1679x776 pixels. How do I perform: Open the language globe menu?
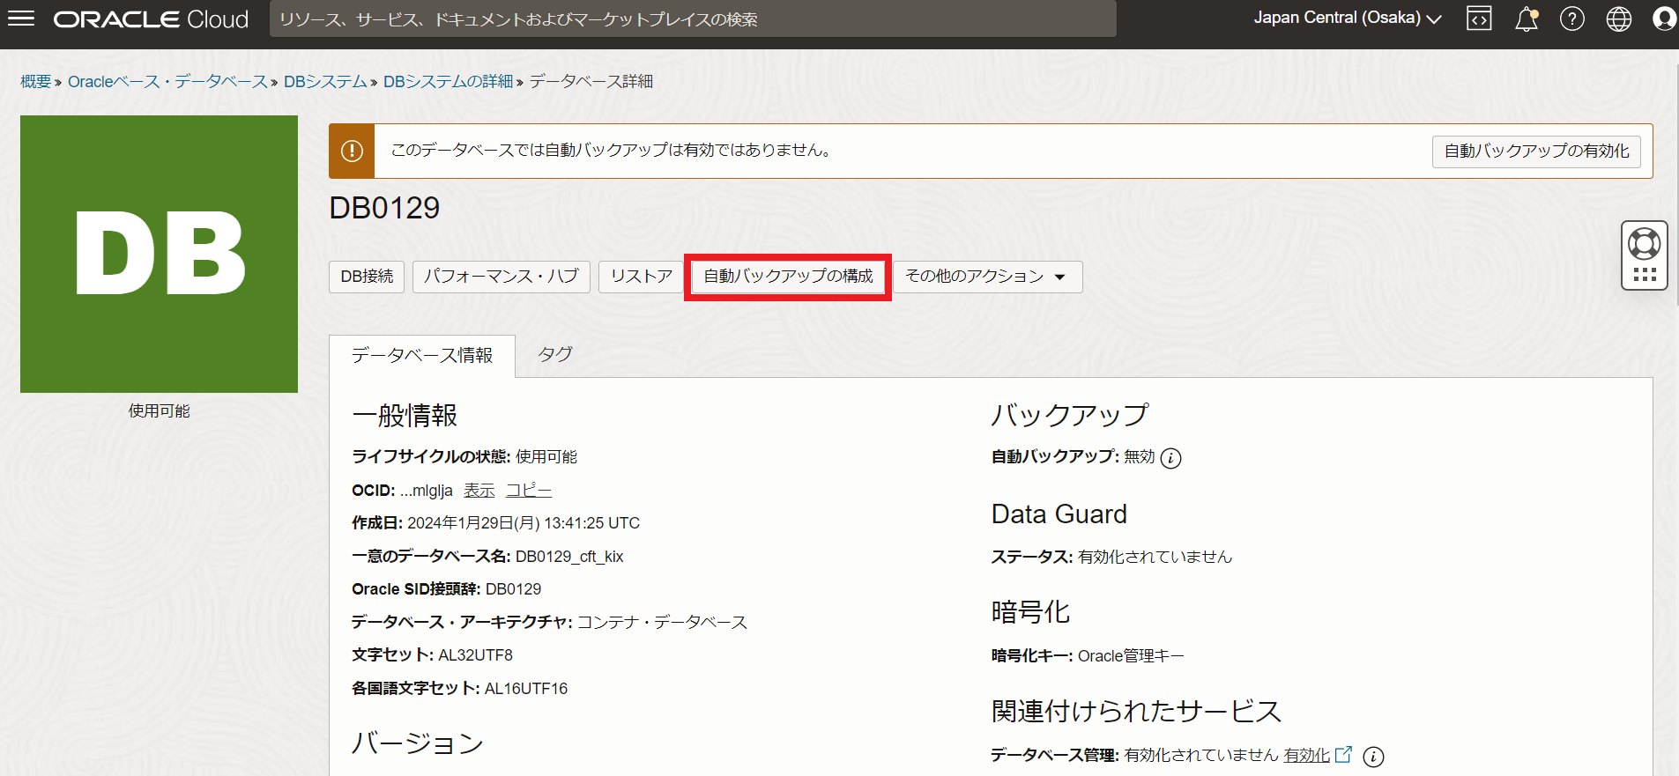coord(1618,18)
